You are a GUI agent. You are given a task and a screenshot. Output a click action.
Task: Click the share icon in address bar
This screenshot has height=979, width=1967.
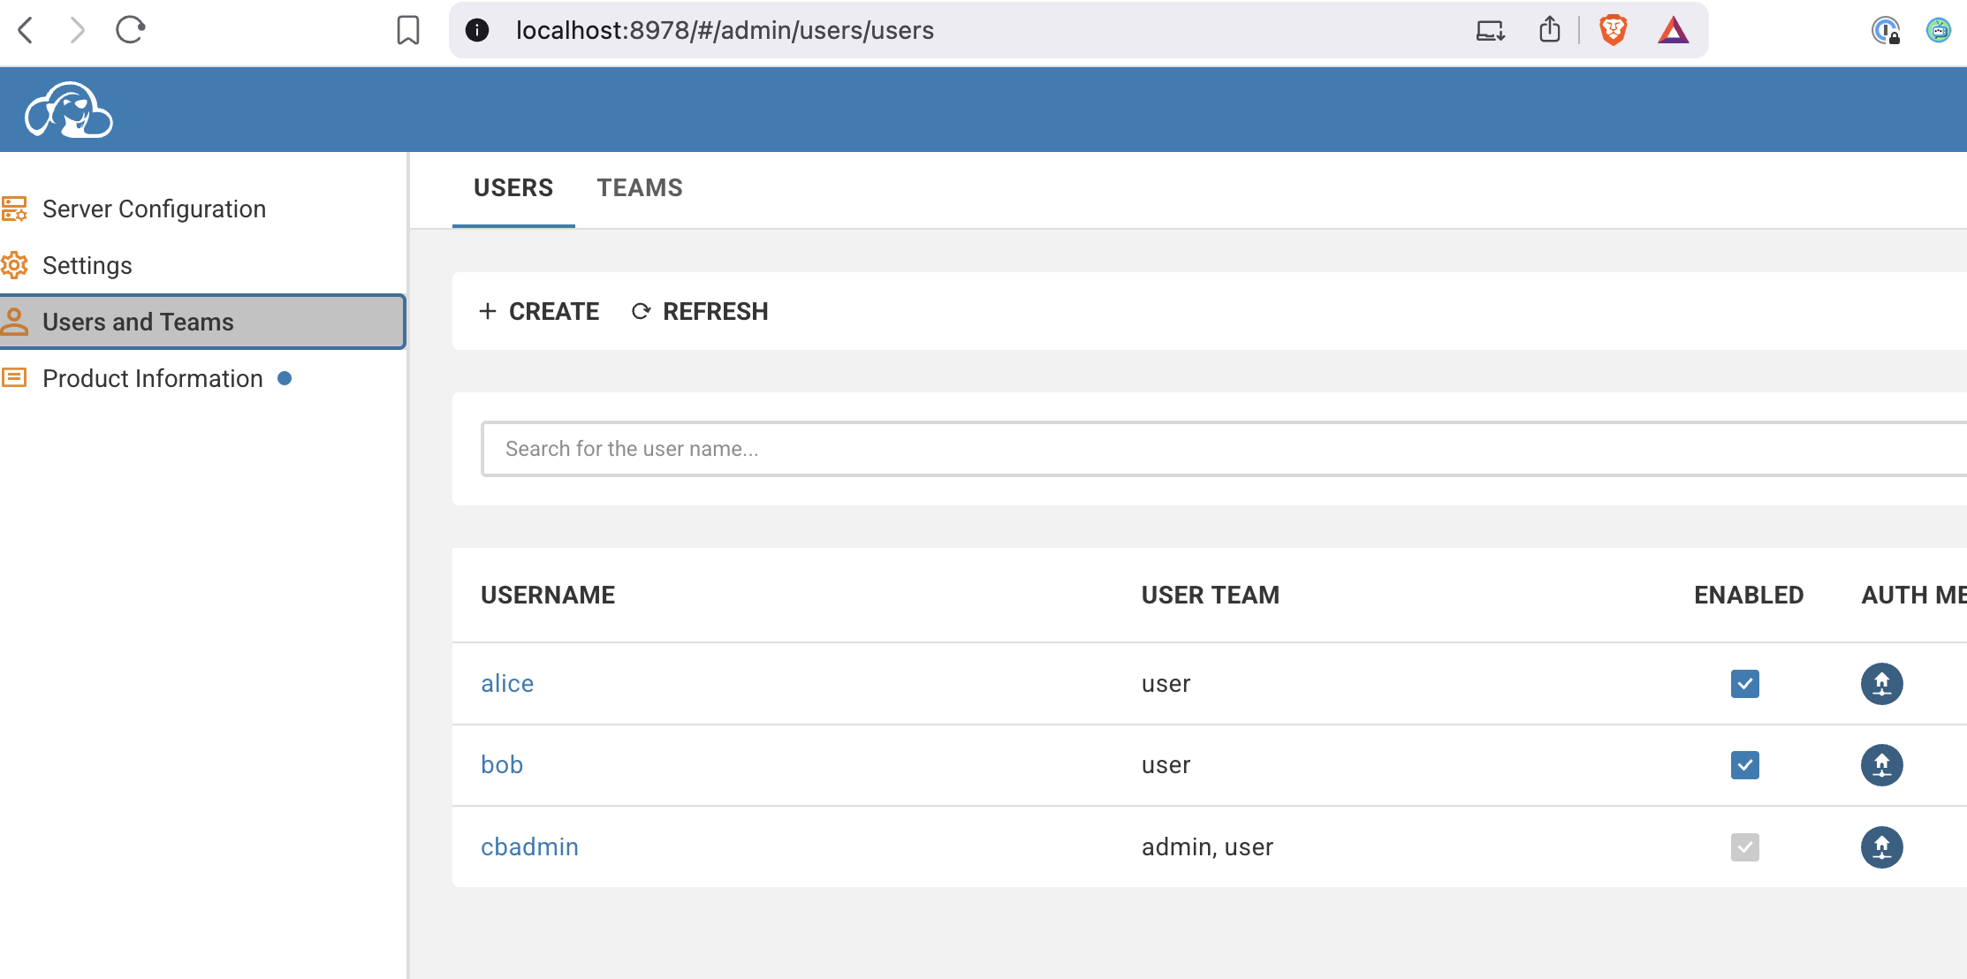pos(1549,31)
